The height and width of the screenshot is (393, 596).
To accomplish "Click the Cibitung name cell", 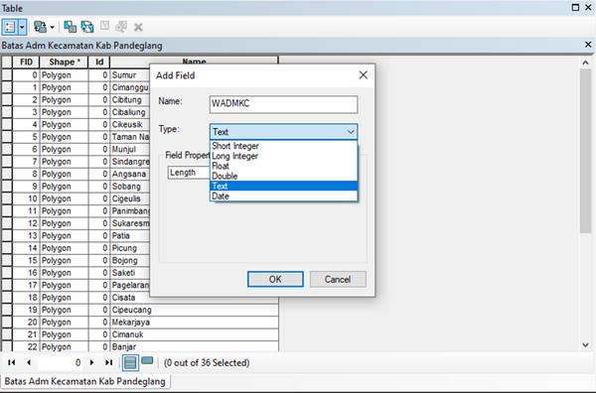I will (x=130, y=100).
